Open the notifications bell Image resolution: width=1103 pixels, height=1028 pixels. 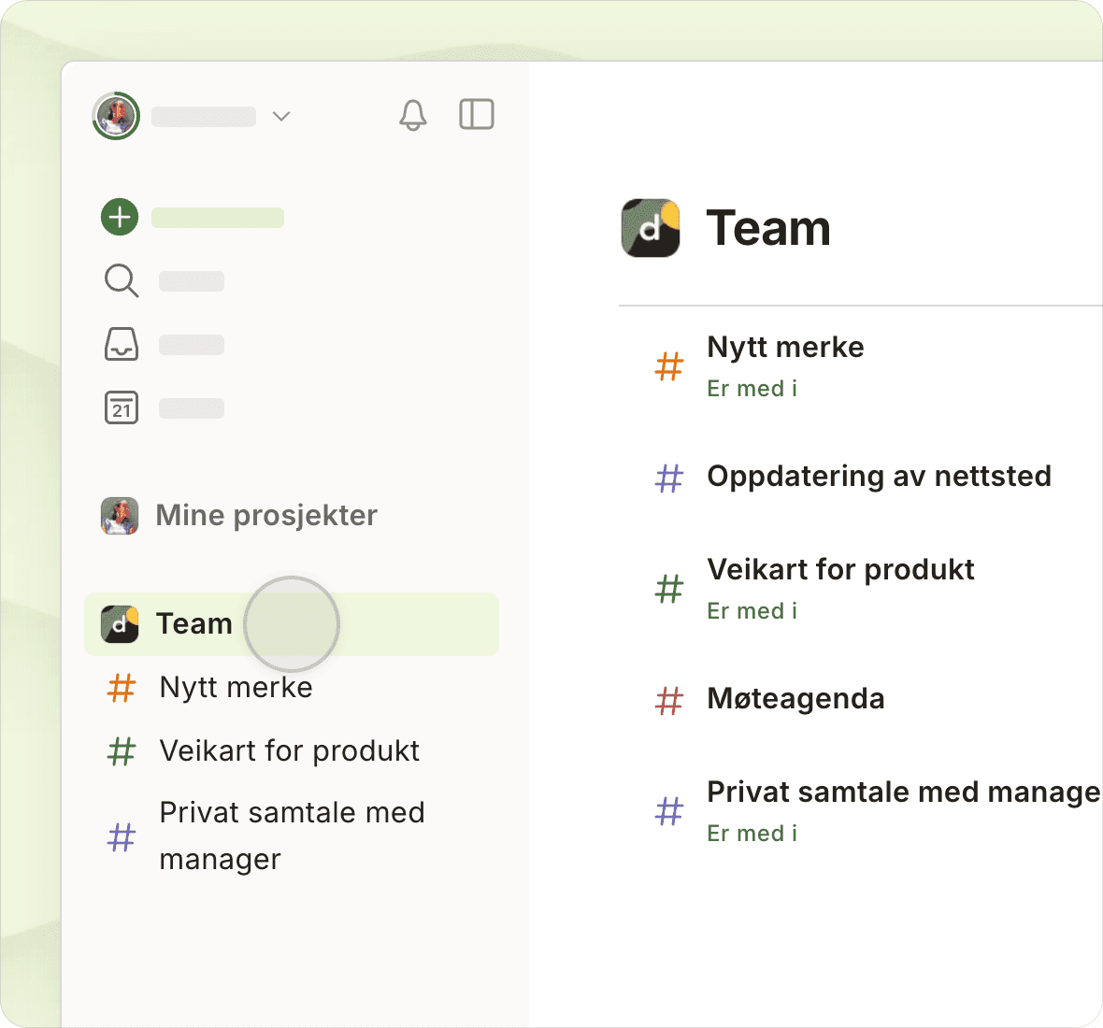coord(412,115)
